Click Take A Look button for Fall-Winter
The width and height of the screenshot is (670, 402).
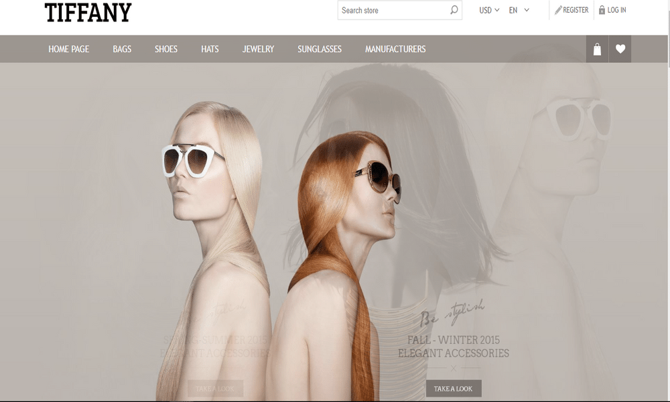454,389
